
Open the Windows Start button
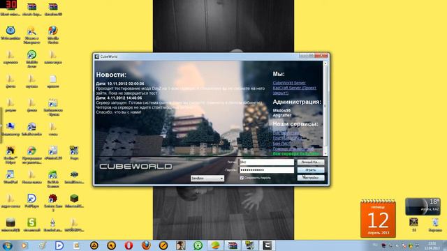coord(7,245)
